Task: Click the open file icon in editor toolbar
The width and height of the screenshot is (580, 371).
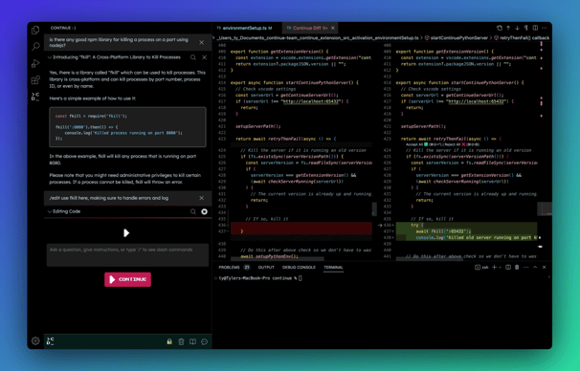Action: (x=500, y=28)
